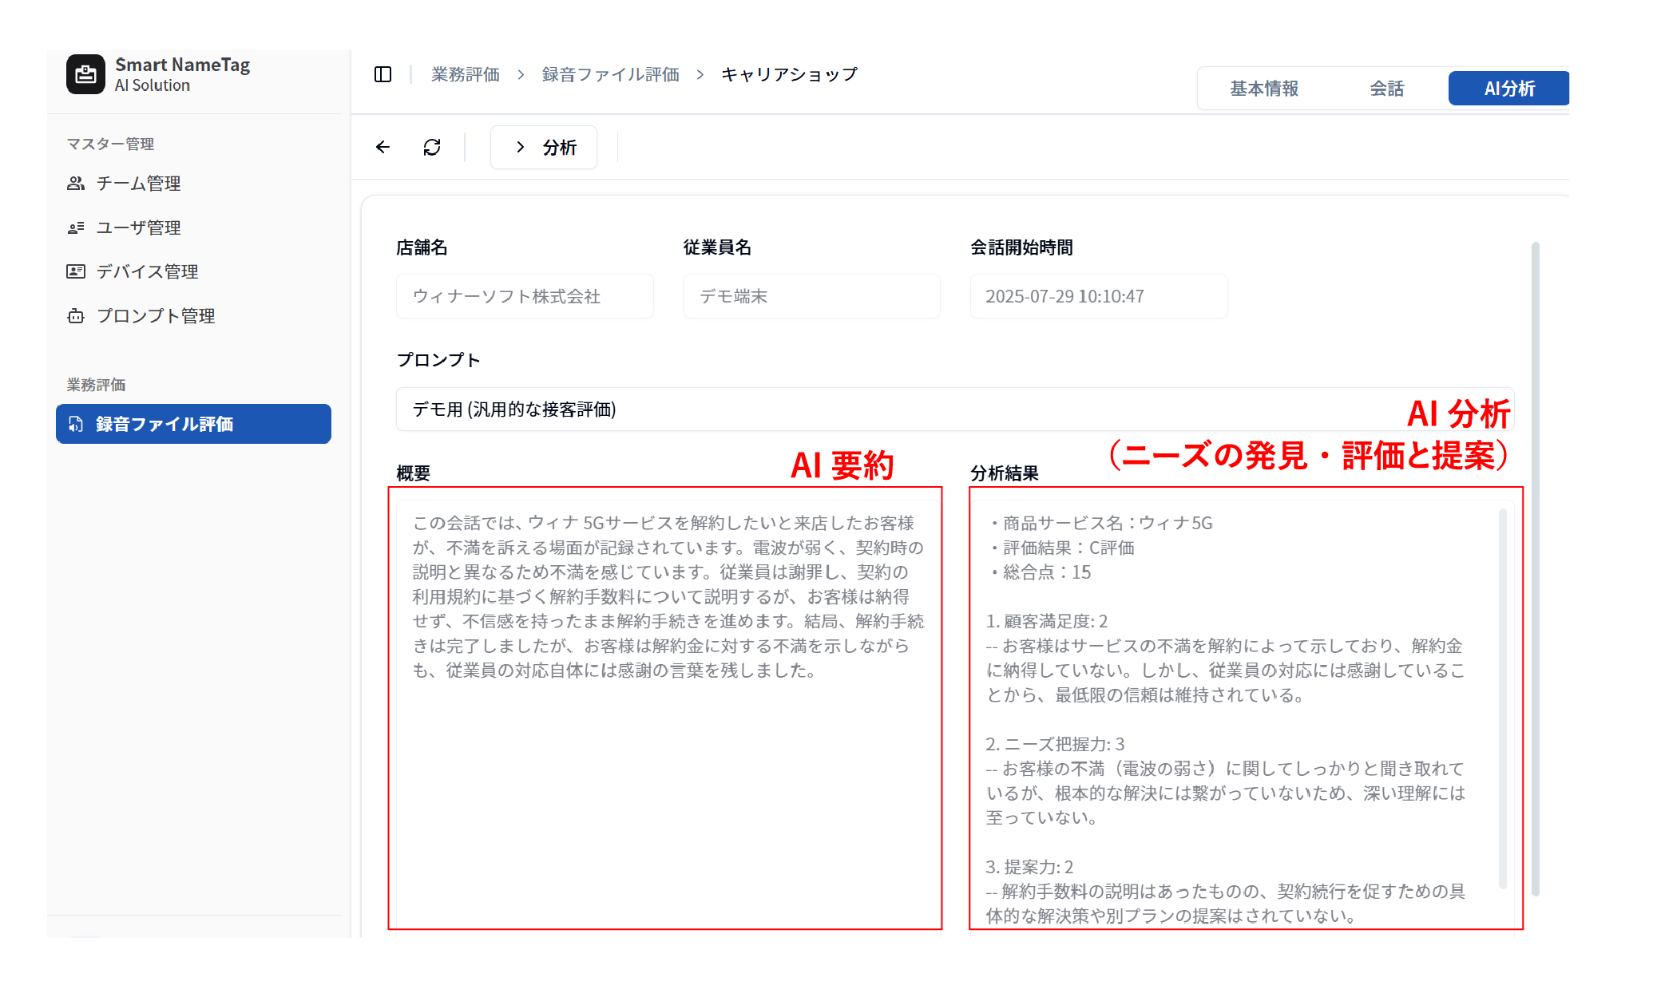Click the 店舗名 input field

tap(525, 296)
